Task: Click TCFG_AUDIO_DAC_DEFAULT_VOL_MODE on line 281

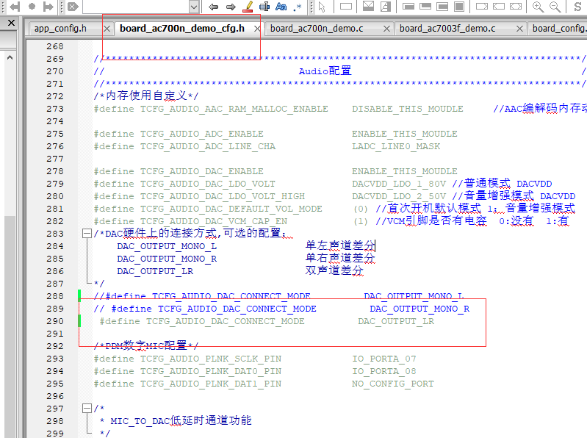Action: pyautogui.click(x=231, y=209)
